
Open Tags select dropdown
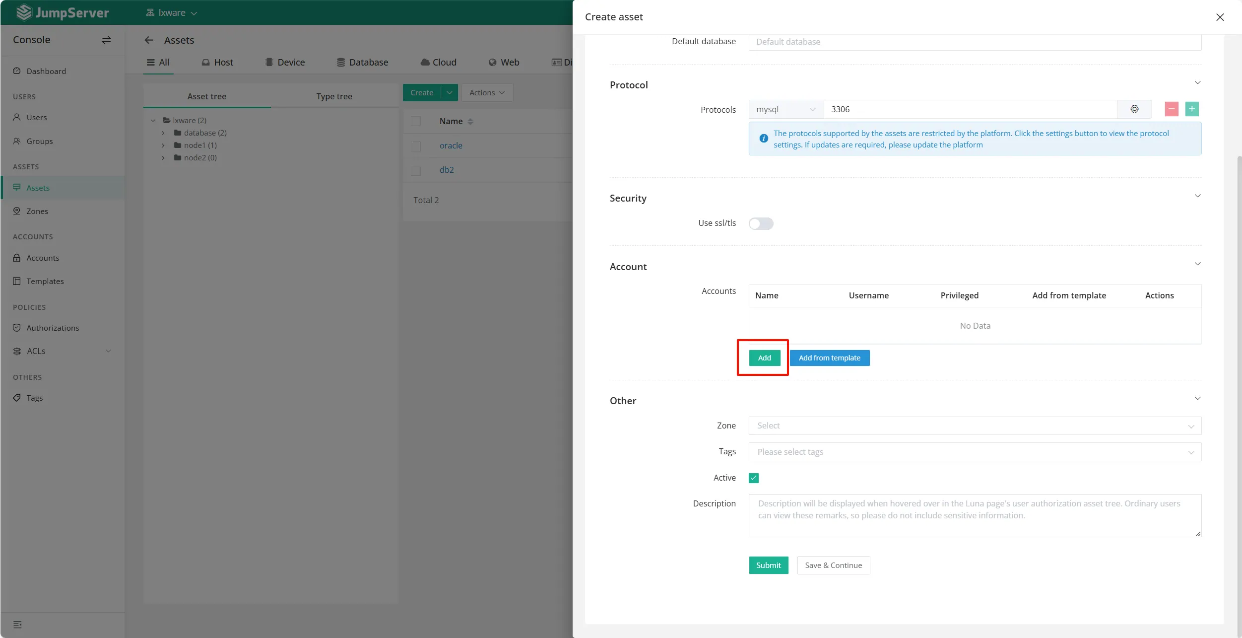pyautogui.click(x=975, y=452)
